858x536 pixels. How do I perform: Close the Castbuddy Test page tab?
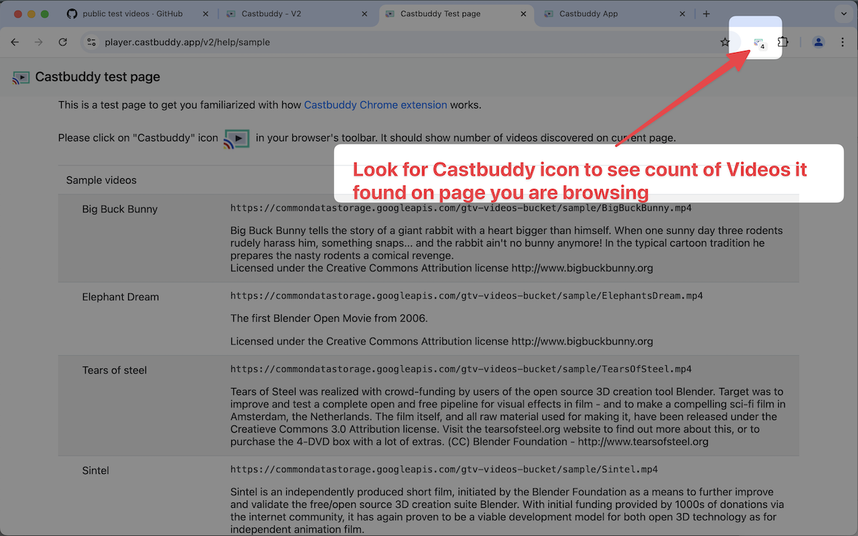[x=524, y=13]
